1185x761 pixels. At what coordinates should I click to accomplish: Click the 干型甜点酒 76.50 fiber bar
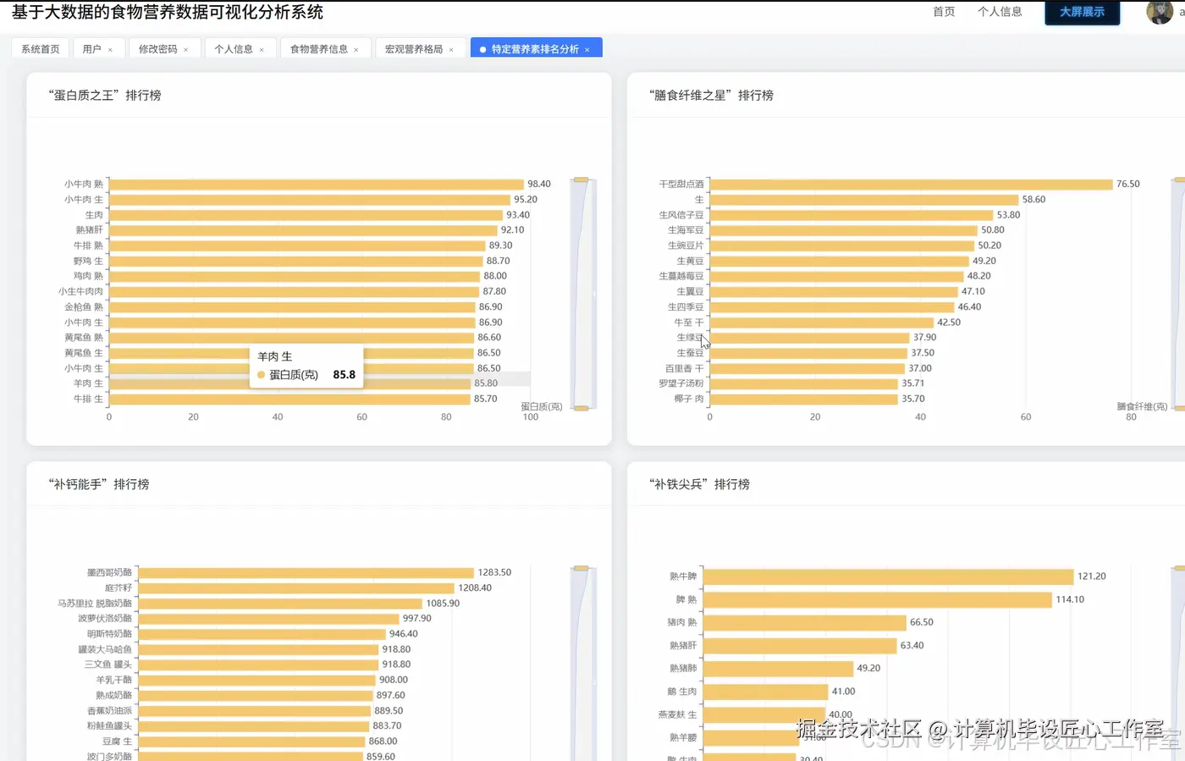911,184
